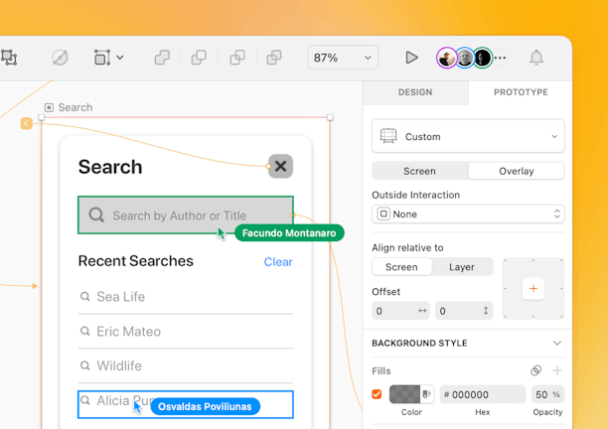
Task: Open the Outside Interaction None dropdown
Action: (468, 214)
